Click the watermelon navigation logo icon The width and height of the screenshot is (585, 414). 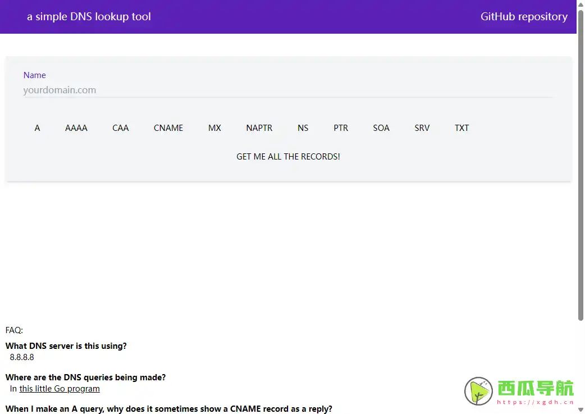478,390
